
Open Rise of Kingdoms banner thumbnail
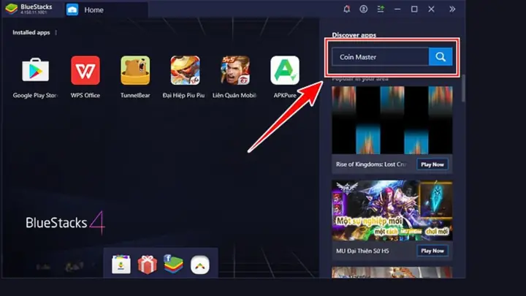tap(392, 120)
